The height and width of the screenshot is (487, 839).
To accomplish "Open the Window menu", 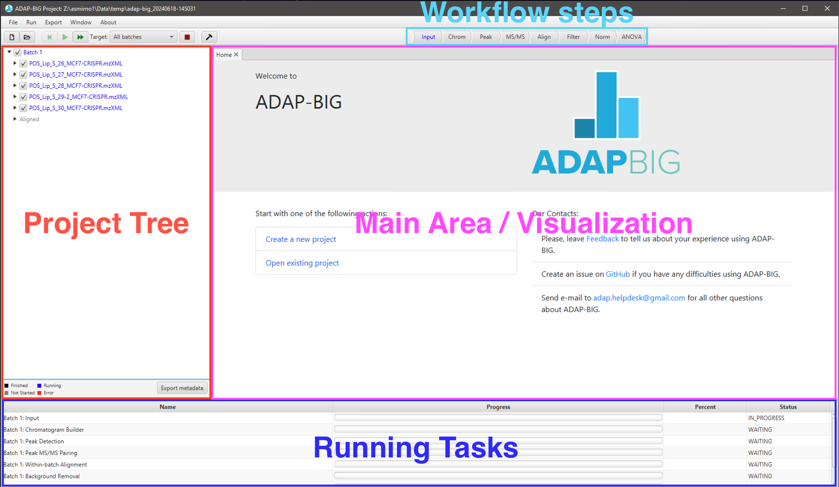I will [80, 22].
